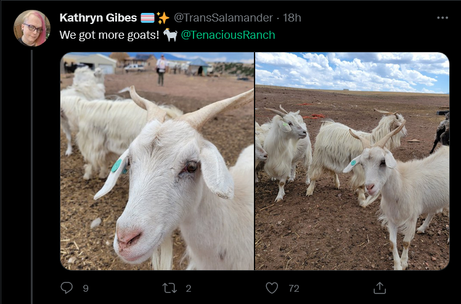
Task: Like the tweet with the heart icon
Action: tap(272, 288)
